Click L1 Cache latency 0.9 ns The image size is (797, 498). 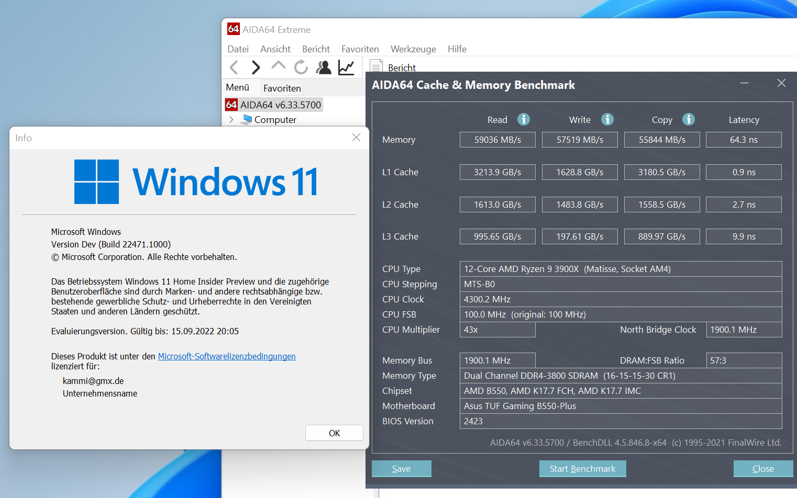click(744, 172)
